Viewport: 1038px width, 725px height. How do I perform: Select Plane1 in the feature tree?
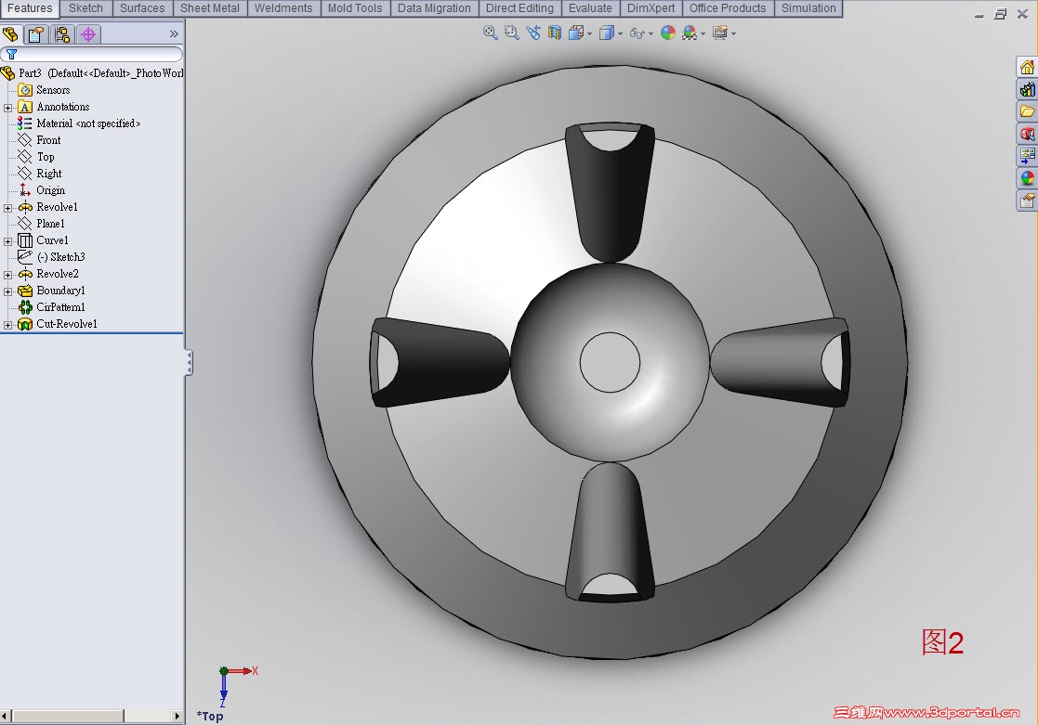click(41, 224)
